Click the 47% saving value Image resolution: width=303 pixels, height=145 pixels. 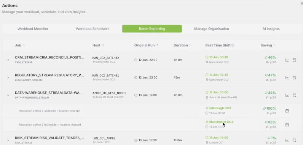272,75
